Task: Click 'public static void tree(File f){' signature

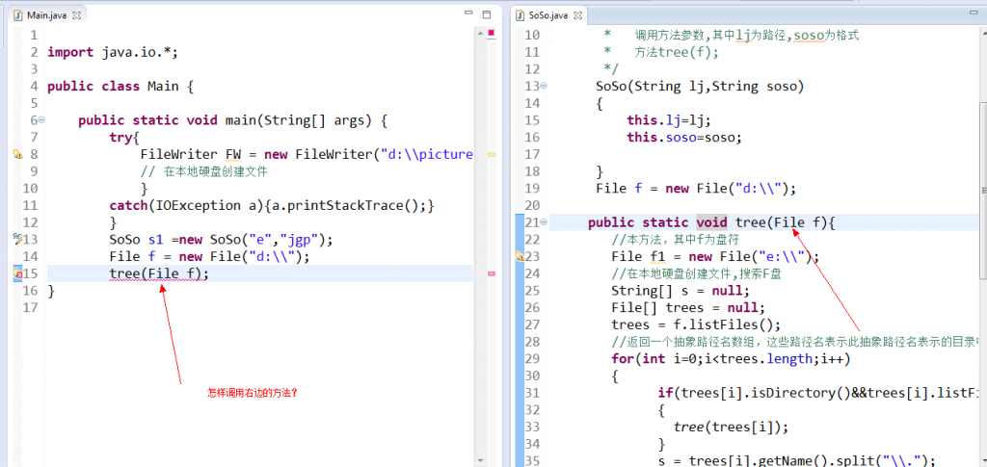Action: 711,222
